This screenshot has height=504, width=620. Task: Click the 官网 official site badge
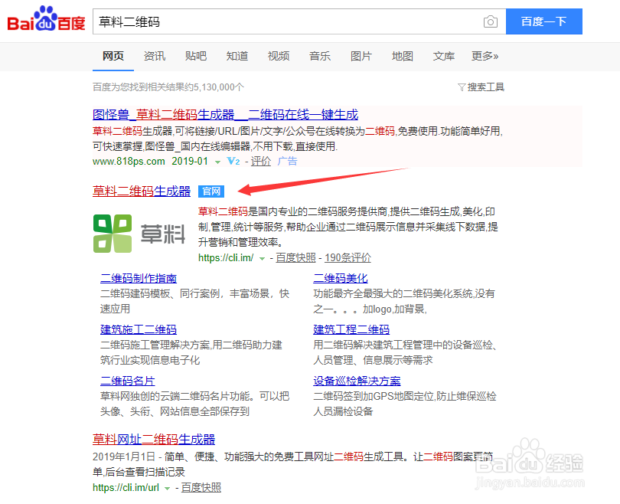(x=211, y=191)
